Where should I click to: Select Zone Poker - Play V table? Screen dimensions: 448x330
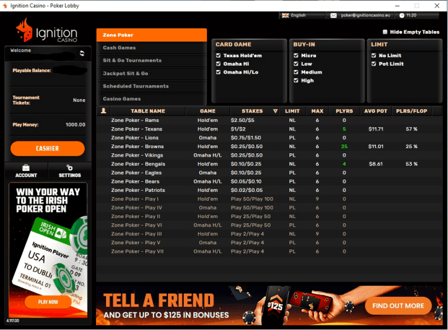[269, 243]
